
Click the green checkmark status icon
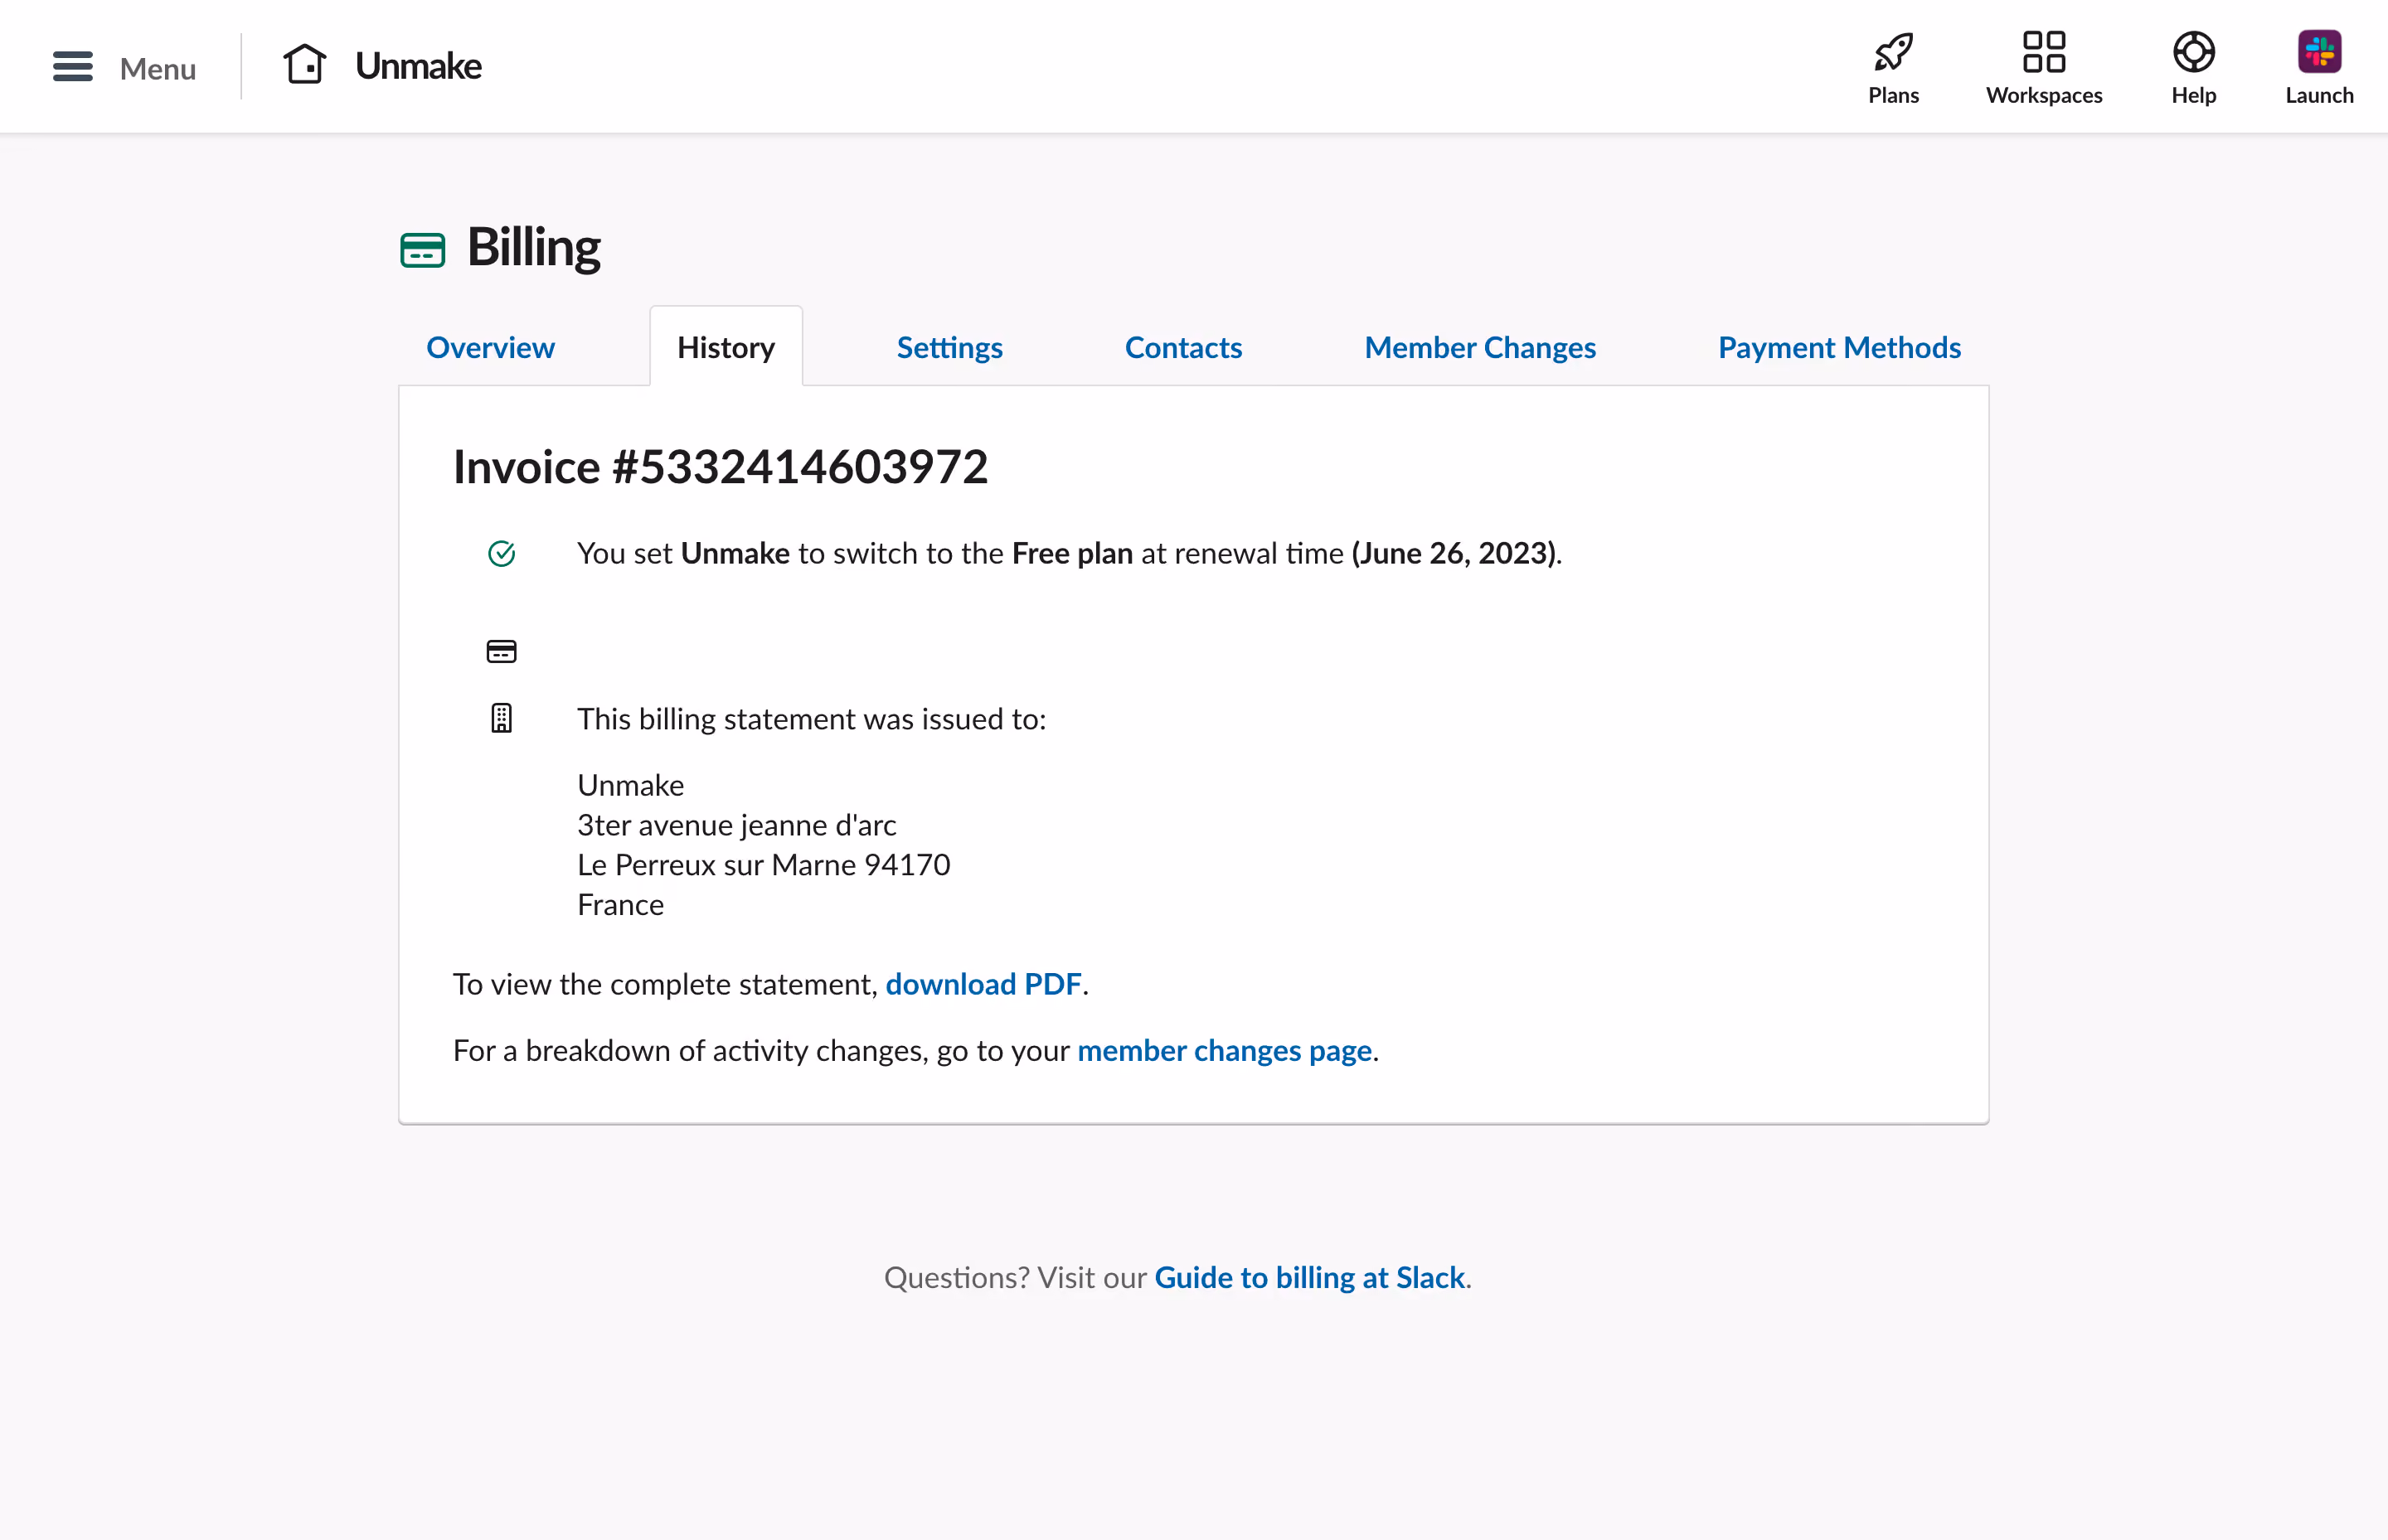pos(501,554)
